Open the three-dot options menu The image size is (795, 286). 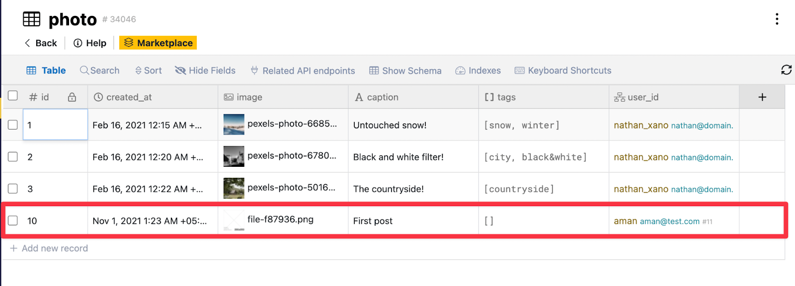[777, 19]
